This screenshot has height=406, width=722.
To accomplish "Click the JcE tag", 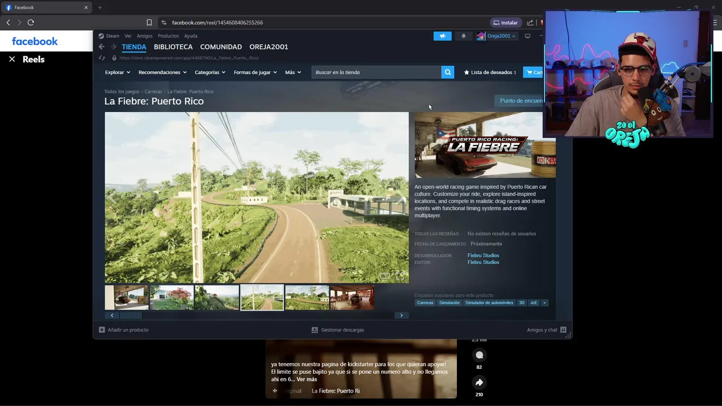I will [534, 303].
